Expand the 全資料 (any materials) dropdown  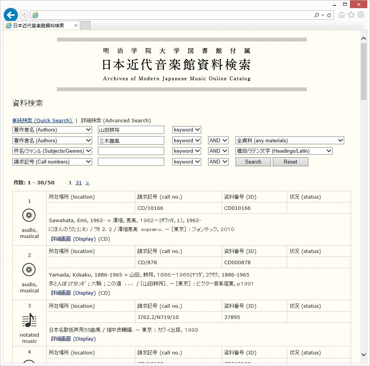pos(289,140)
